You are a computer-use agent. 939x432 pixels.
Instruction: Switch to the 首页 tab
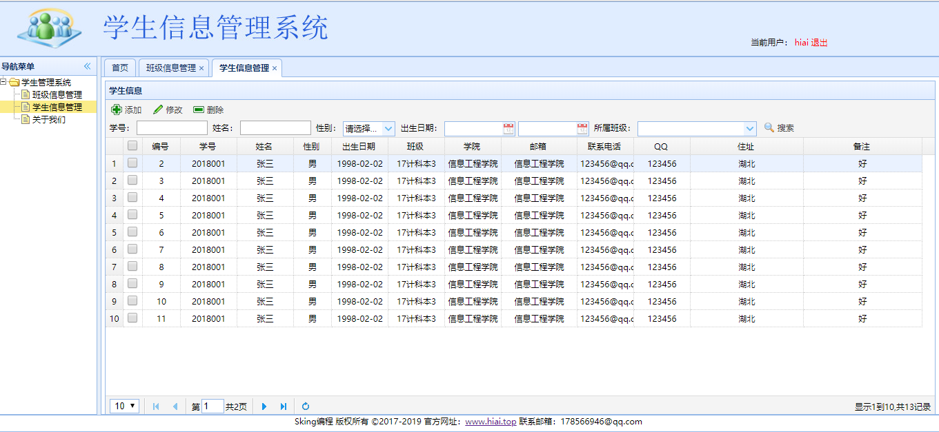pyautogui.click(x=120, y=68)
